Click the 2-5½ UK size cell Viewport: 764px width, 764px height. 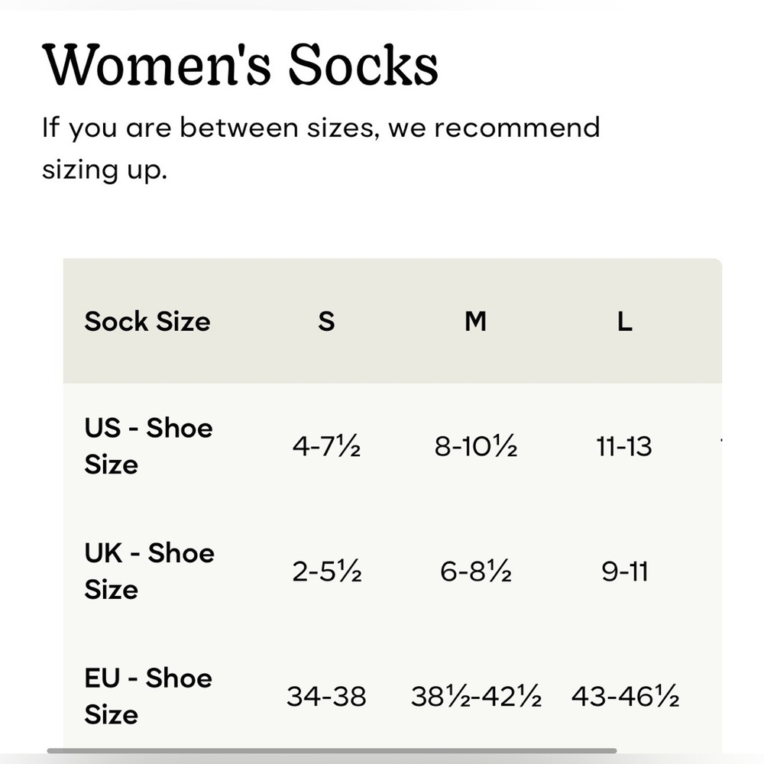coord(326,571)
